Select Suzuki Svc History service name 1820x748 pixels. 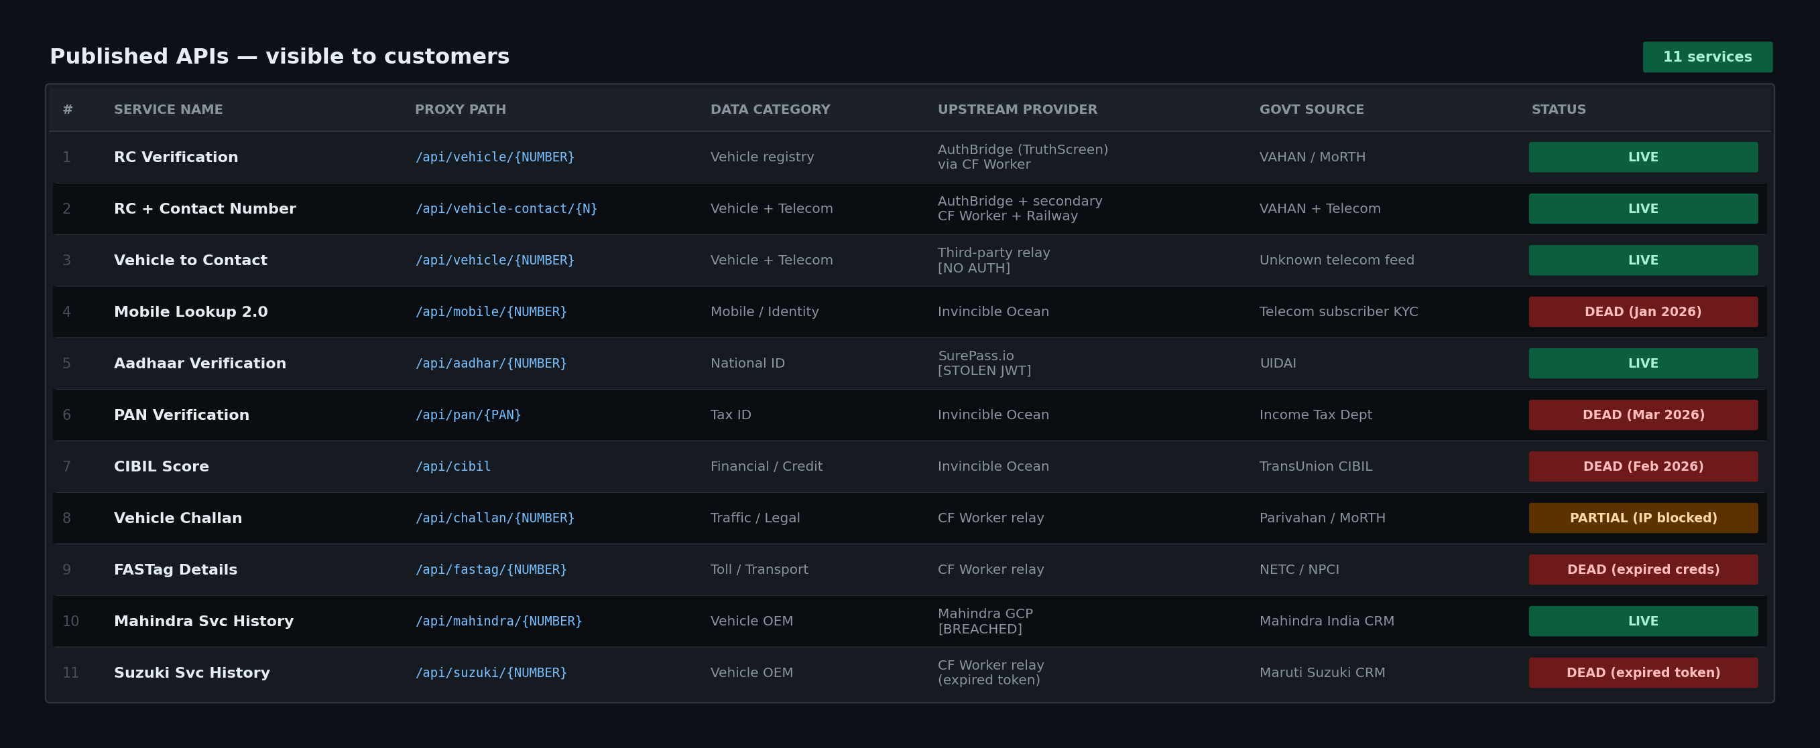(x=192, y=672)
